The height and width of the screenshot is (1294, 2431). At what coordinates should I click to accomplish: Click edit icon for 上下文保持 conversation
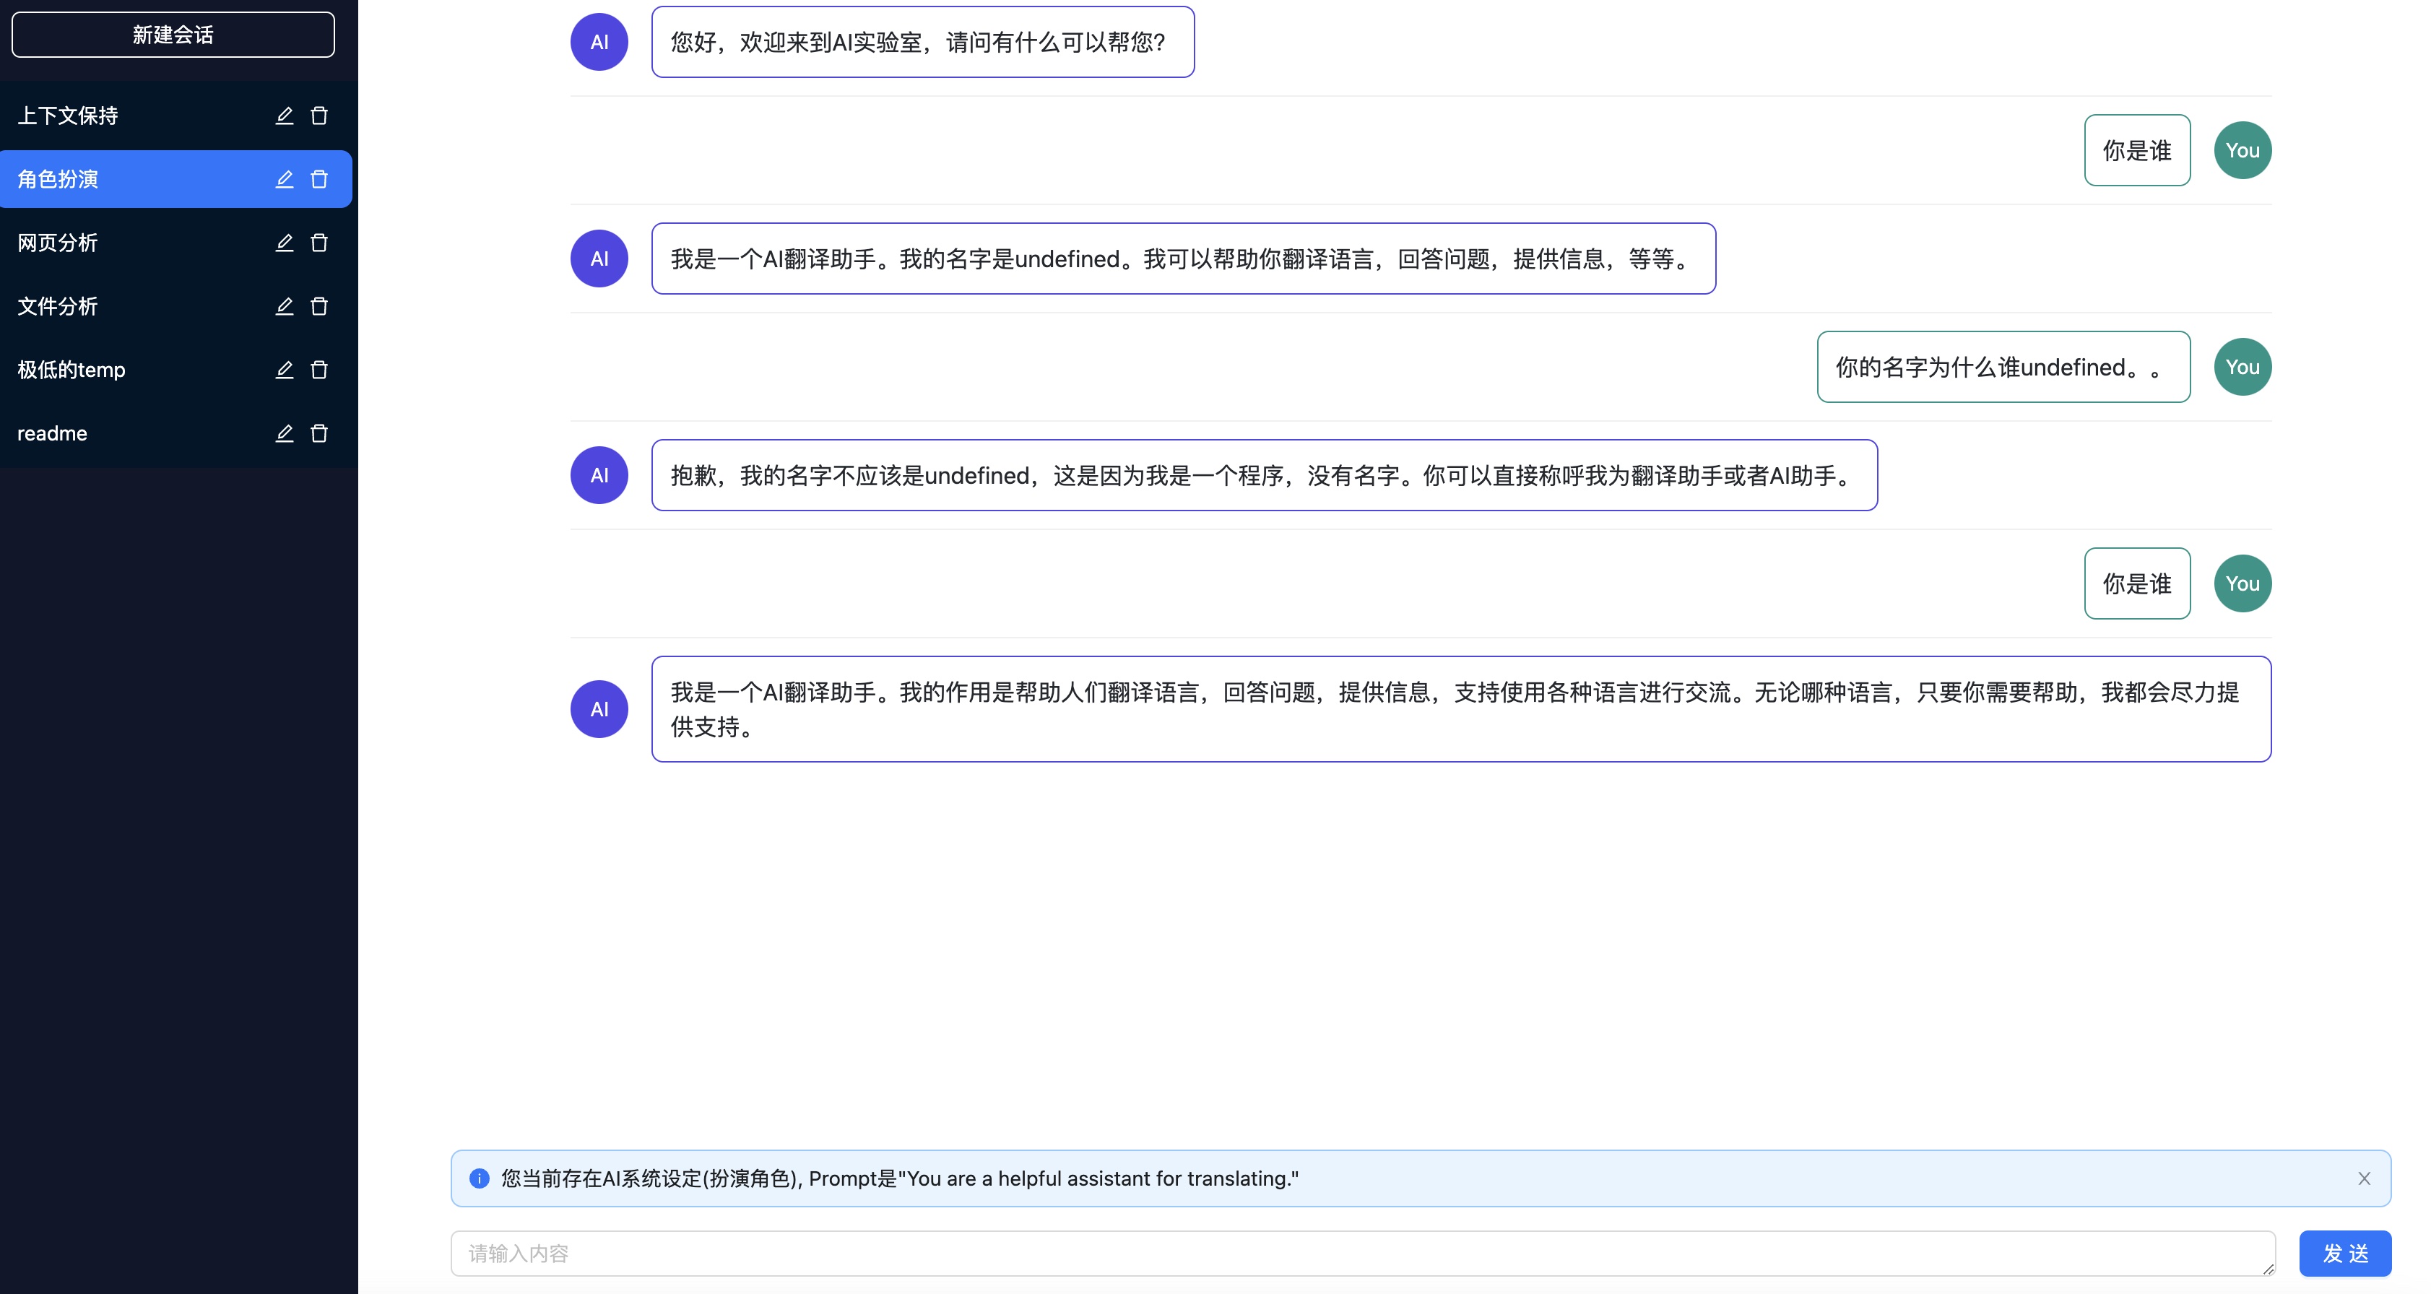coord(284,115)
